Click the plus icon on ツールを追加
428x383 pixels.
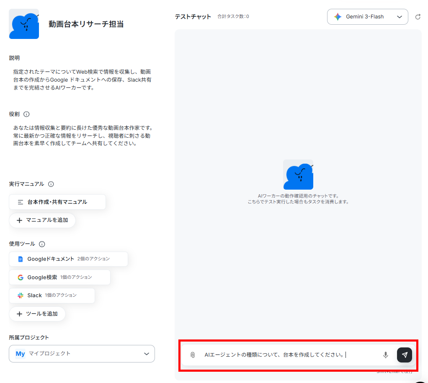tap(19, 314)
